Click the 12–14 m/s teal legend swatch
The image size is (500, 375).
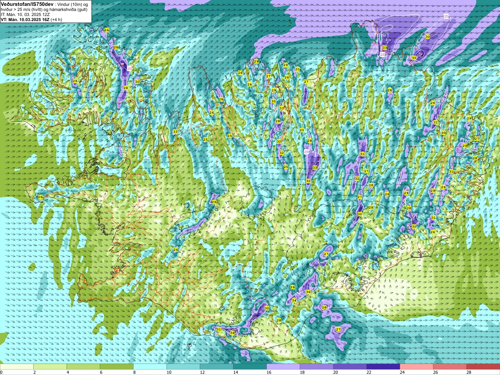(217, 366)
